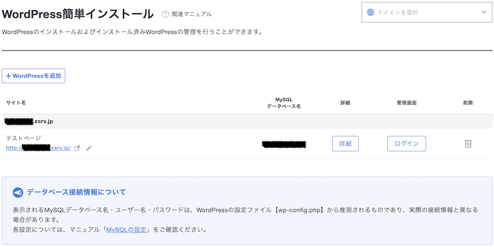The height and width of the screenshot is (247, 494).
Task: Click the テストページ site name text
Action: (x=23, y=138)
